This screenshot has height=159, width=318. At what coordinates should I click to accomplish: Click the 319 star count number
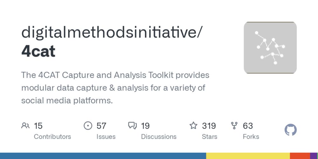209,126
